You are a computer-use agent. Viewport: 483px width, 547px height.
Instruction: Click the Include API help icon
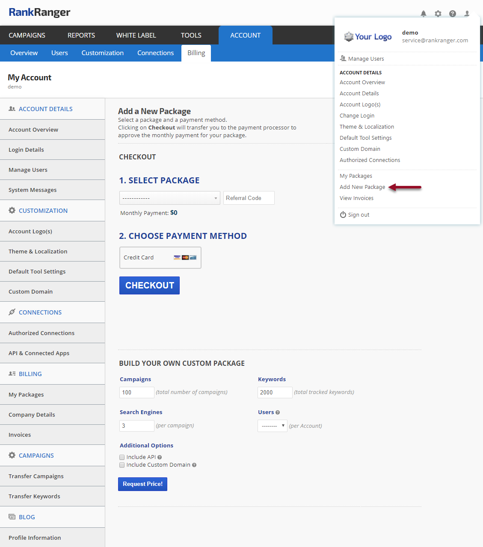click(160, 457)
